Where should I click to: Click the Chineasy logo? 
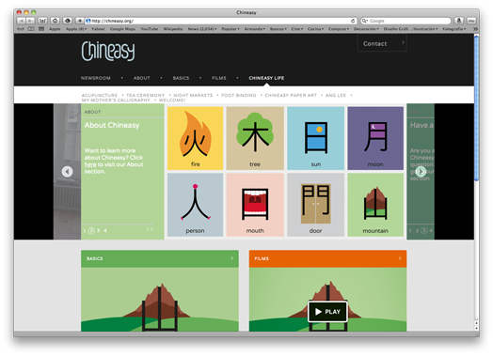point(108,51)
